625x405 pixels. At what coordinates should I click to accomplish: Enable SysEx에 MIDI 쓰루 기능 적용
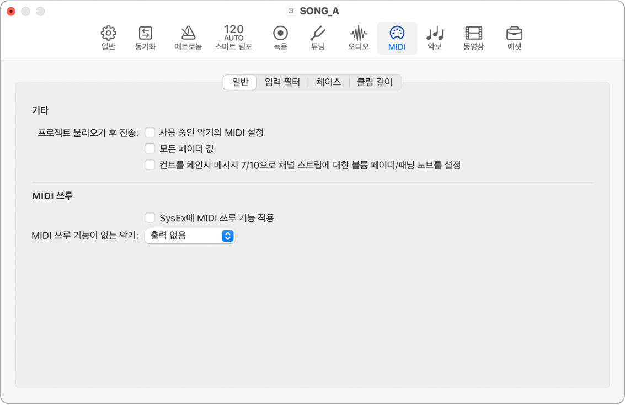click(149, 217)
